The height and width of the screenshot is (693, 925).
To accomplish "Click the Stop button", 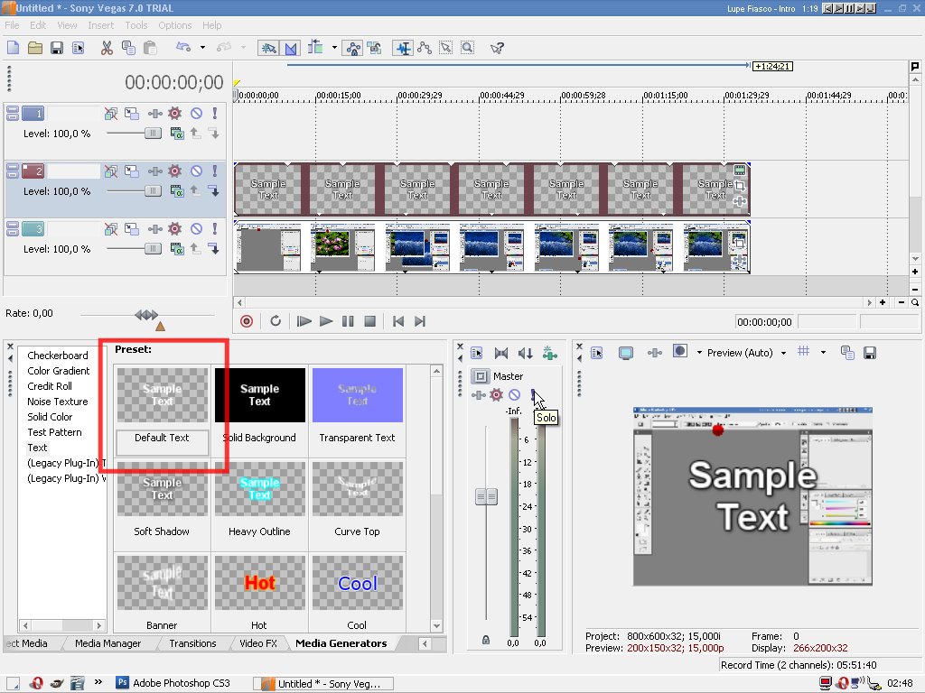I will pyautogui.click(x=369, y=321).
